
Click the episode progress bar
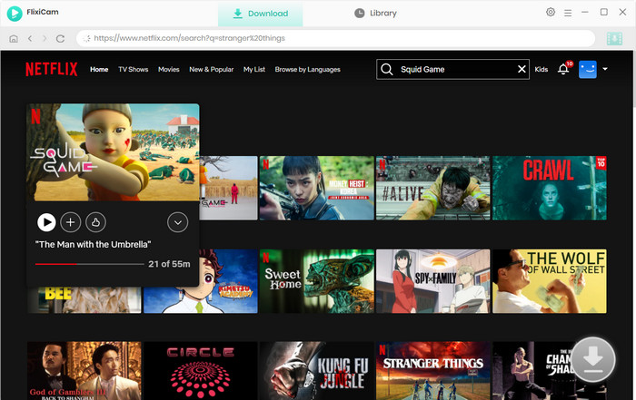90,264
